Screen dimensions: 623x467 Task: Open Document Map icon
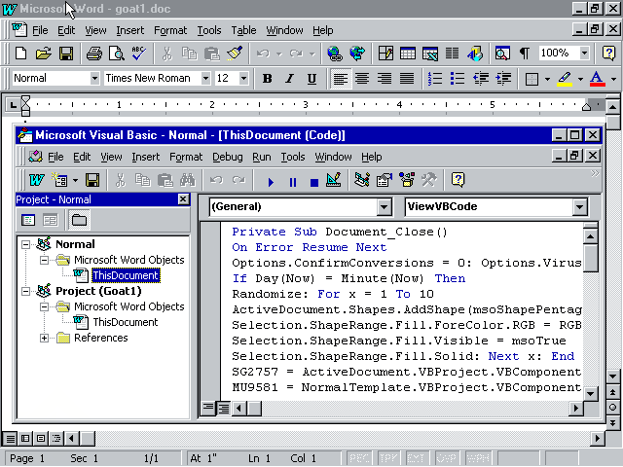click(502, 53)
